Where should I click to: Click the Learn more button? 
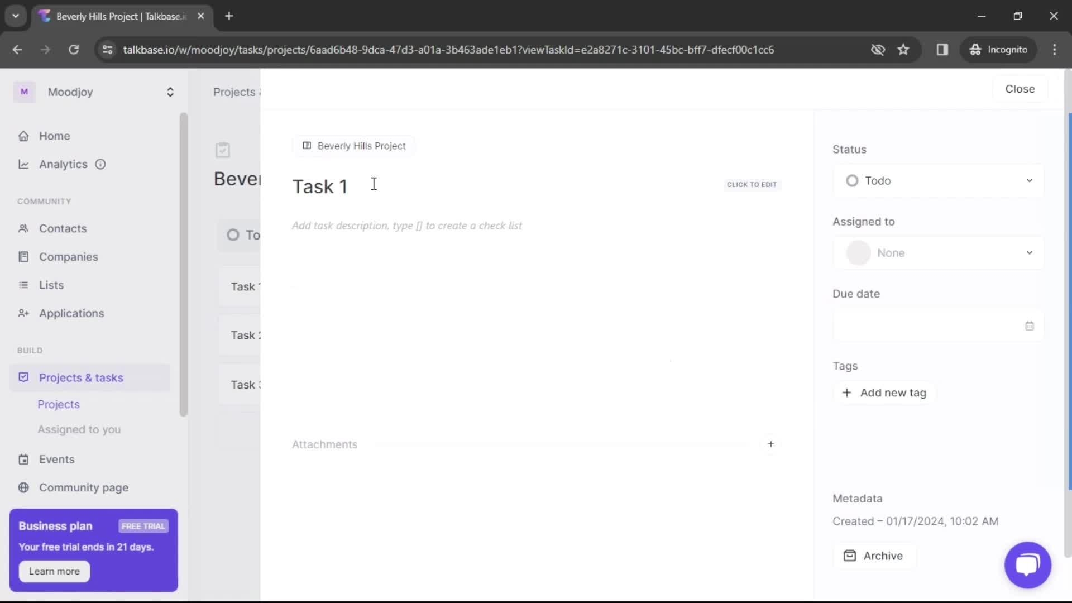pos(54,571)
